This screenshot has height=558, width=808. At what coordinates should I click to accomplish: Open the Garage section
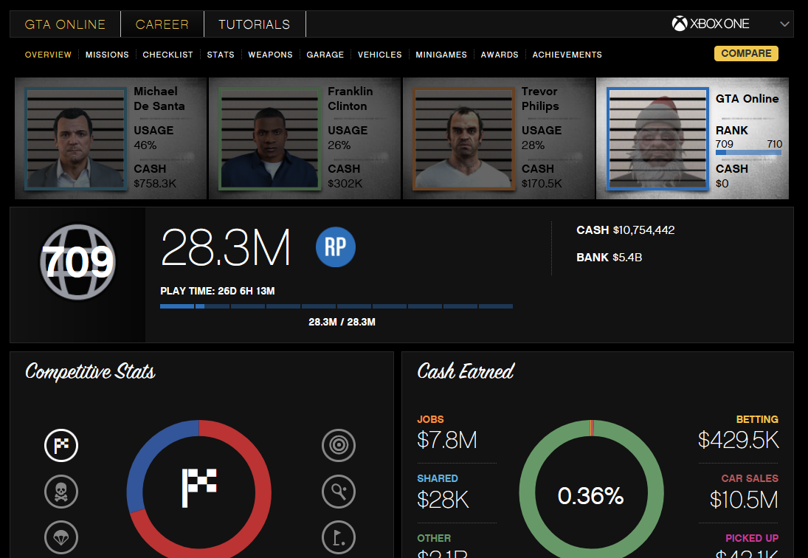(325, 55)
